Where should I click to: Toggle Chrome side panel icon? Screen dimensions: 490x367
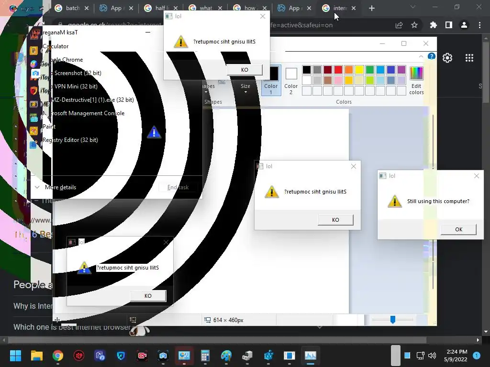449,25
